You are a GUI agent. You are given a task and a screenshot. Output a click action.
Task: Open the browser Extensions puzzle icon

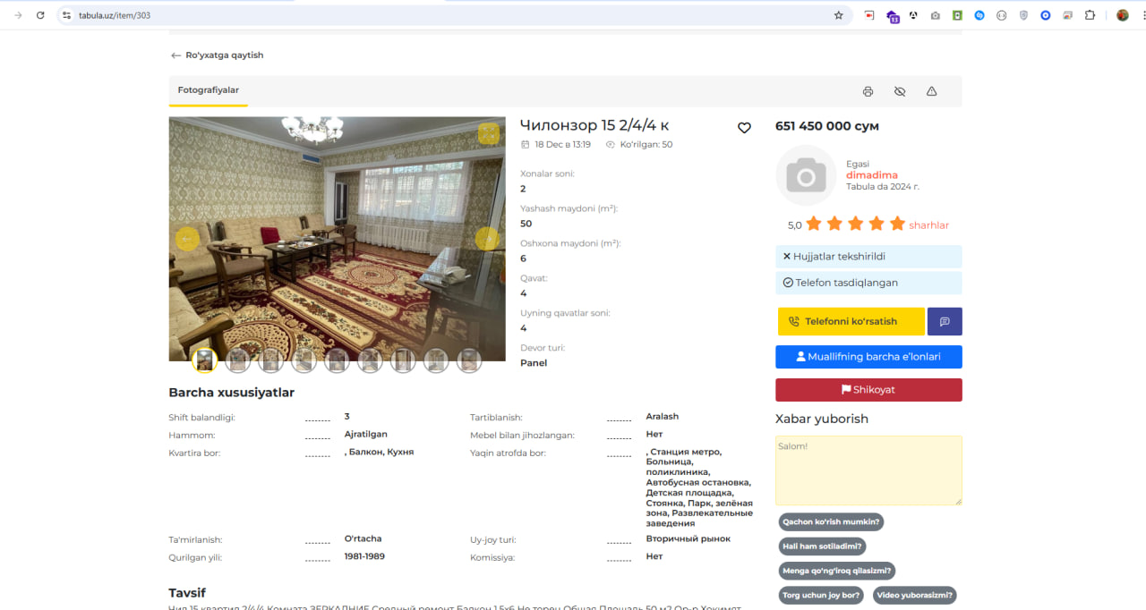point(1090,15)
